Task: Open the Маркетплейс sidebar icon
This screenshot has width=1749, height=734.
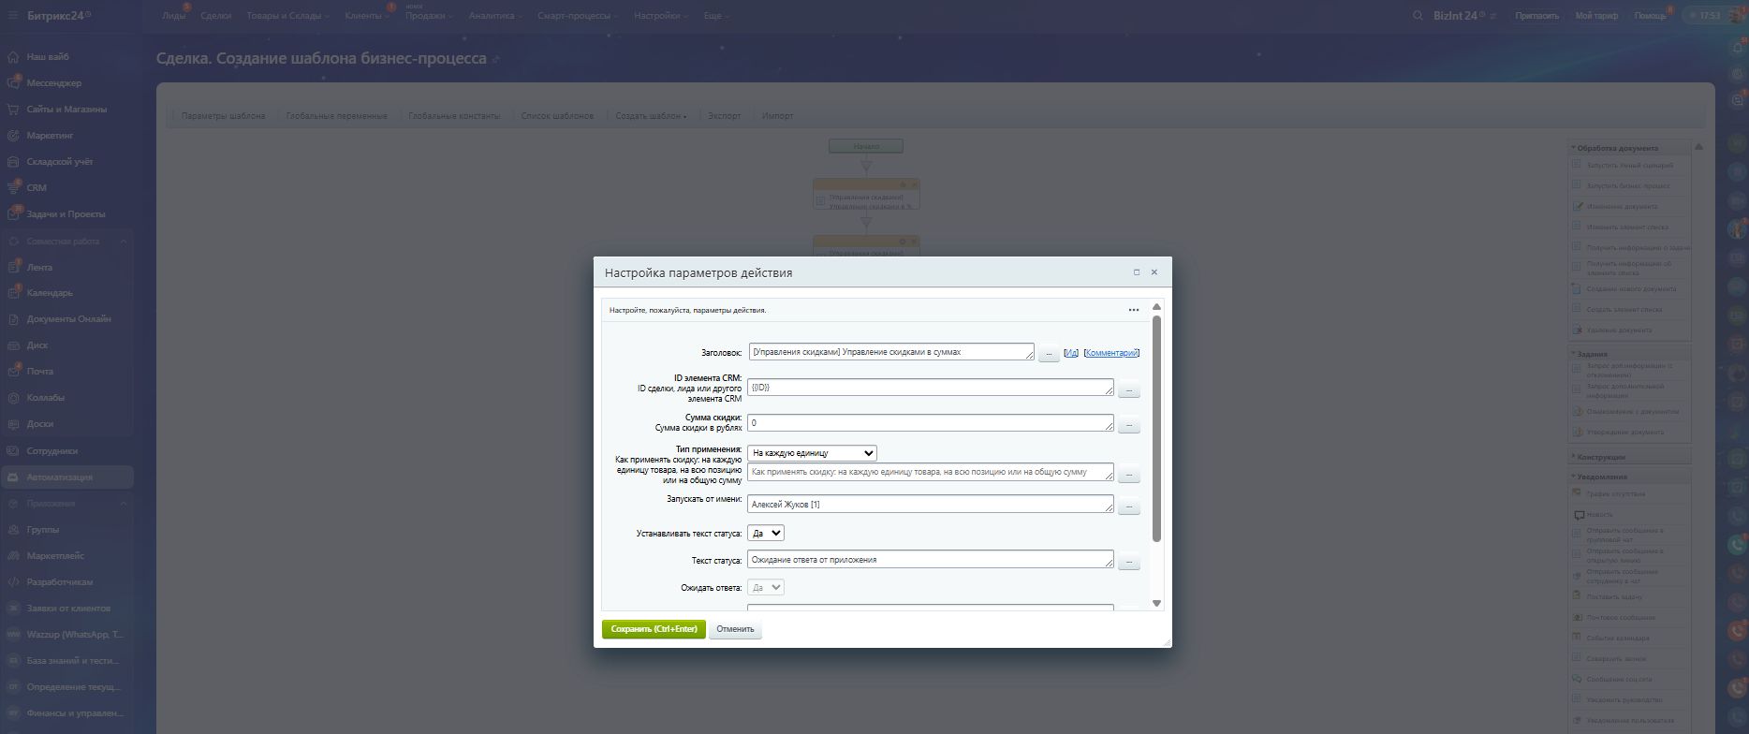Action: pyautogui.click(x=13, y=556)
